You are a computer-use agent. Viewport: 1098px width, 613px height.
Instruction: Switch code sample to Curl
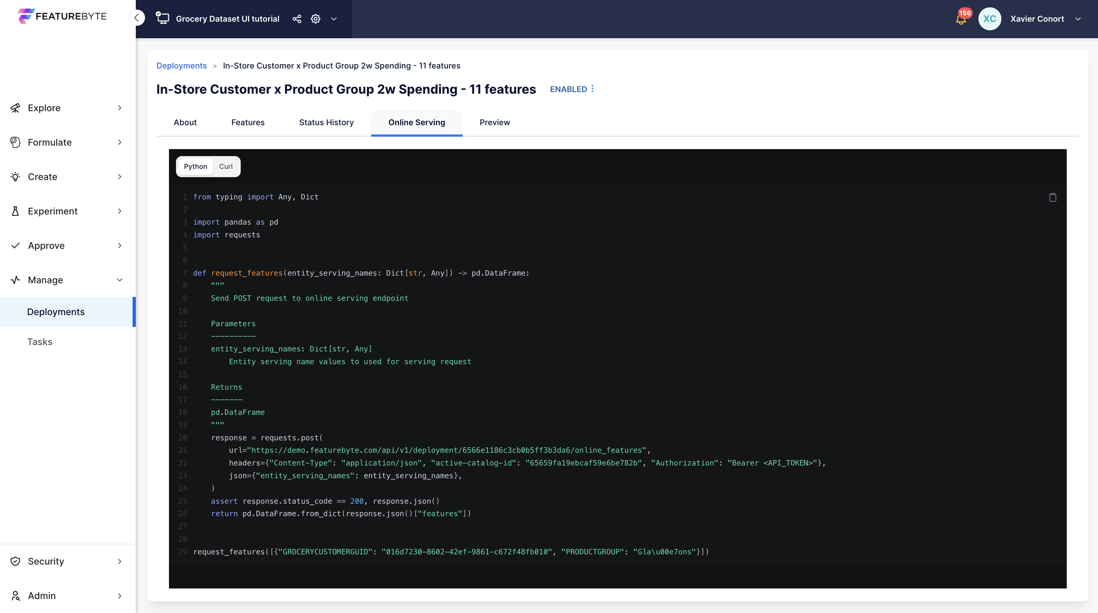(x=225, y=167)
